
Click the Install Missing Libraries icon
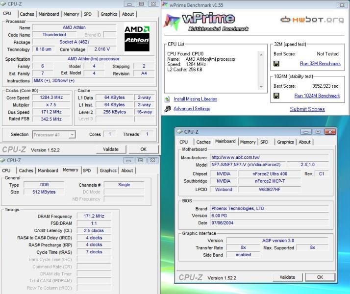168,99
